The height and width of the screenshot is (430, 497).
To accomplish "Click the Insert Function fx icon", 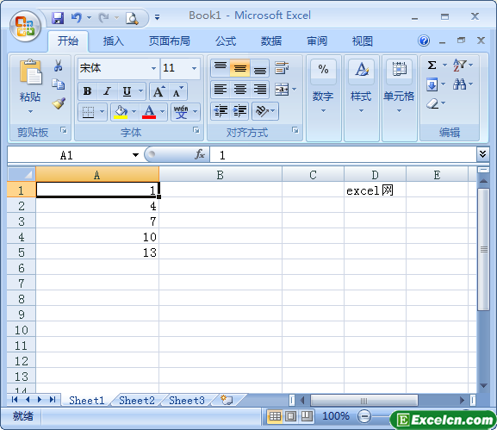I will 200,155.
